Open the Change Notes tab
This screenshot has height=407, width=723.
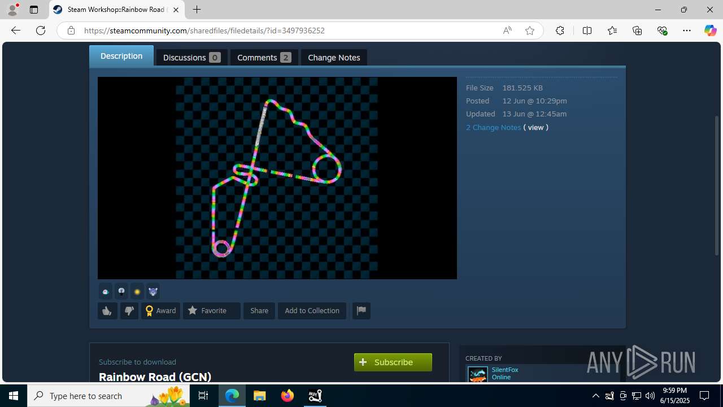(x=334, y=58)
